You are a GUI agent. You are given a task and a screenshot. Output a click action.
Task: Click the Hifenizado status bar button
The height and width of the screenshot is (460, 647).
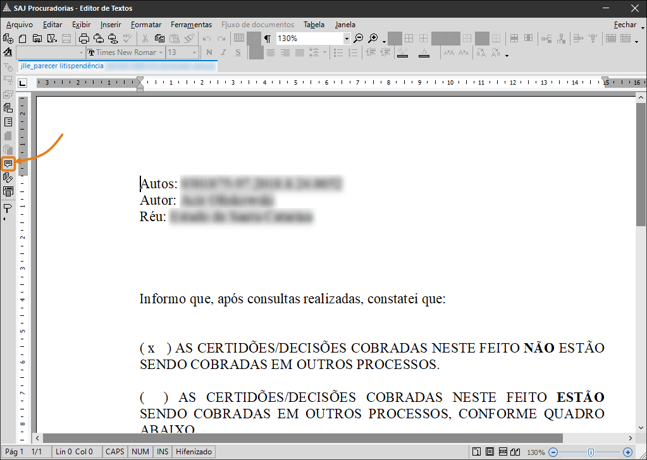pyautogui.click(x=194, y=452)
